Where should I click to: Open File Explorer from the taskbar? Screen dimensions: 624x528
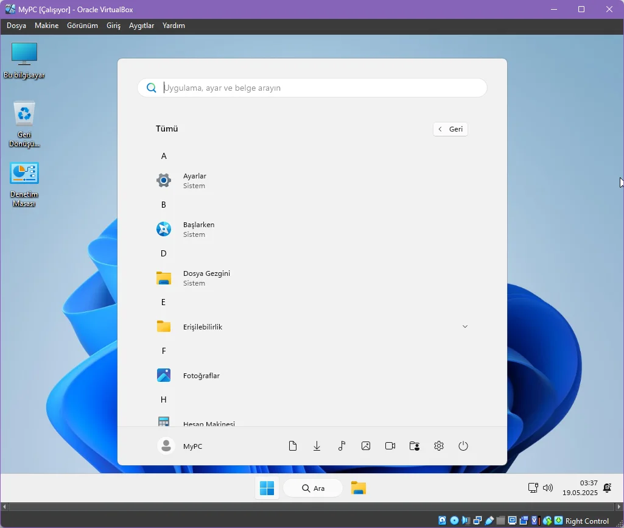[x=359, y=488]
